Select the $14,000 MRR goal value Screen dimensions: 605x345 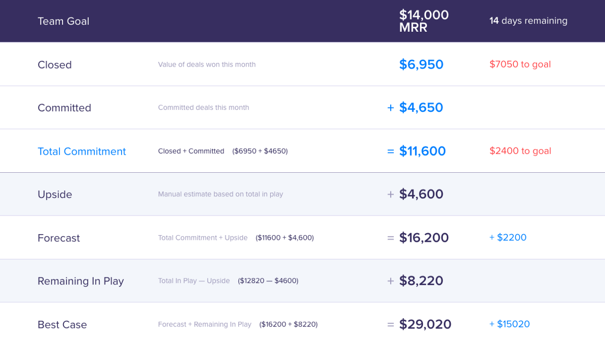click(x=424, y=21)
